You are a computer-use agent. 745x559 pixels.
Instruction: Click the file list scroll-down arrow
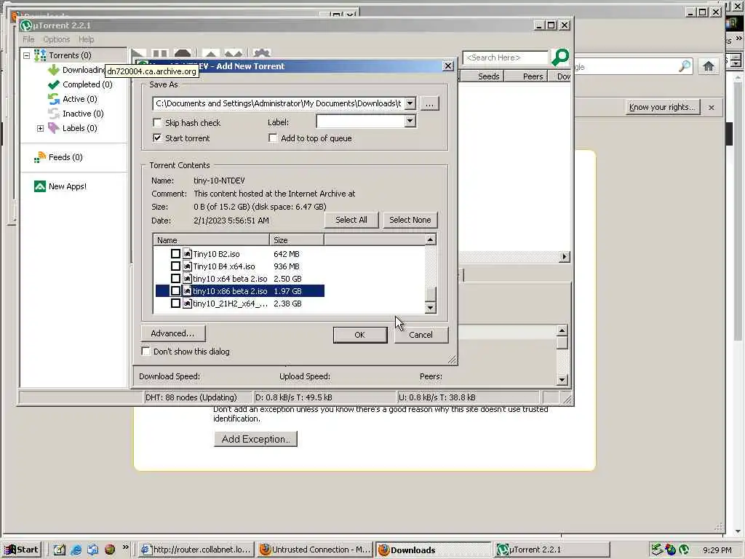coord(431,308)
